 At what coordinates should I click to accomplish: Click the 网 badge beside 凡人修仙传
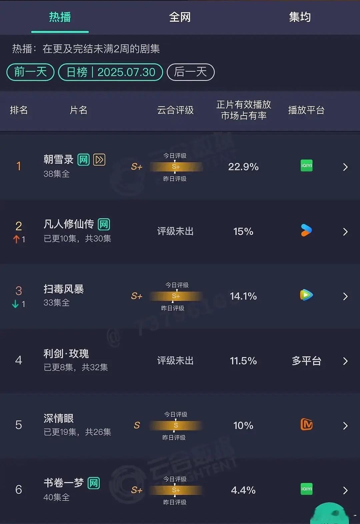click(x=104, y=224)
